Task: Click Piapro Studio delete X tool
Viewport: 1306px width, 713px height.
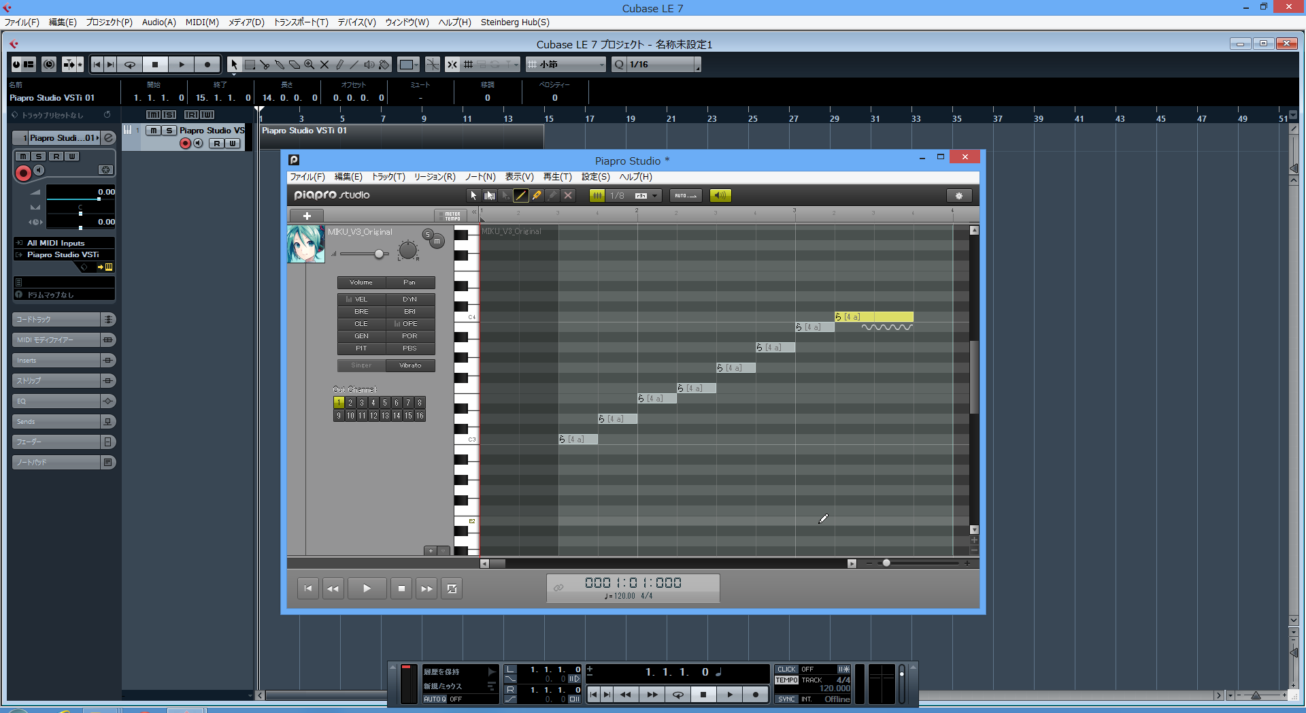Action: (x=568, y=196)
